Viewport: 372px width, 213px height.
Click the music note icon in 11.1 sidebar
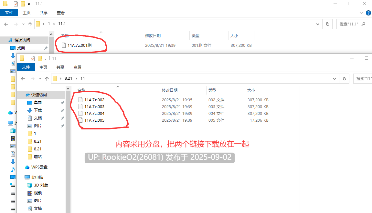click(x=13, y=169)
